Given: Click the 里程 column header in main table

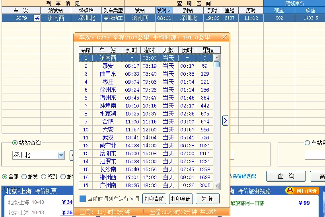Looking at the screenshot, I should click(230, 10).
